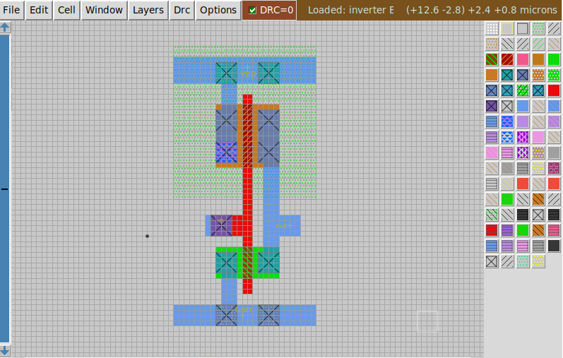The width and height of the screenshot is (563, 358).
Task: Select the brown with green stripes layer
Action: click(x=492, y=59)
